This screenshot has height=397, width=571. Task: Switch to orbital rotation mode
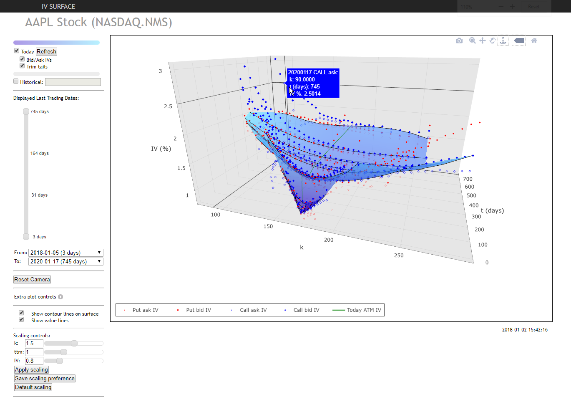point(493,40)
